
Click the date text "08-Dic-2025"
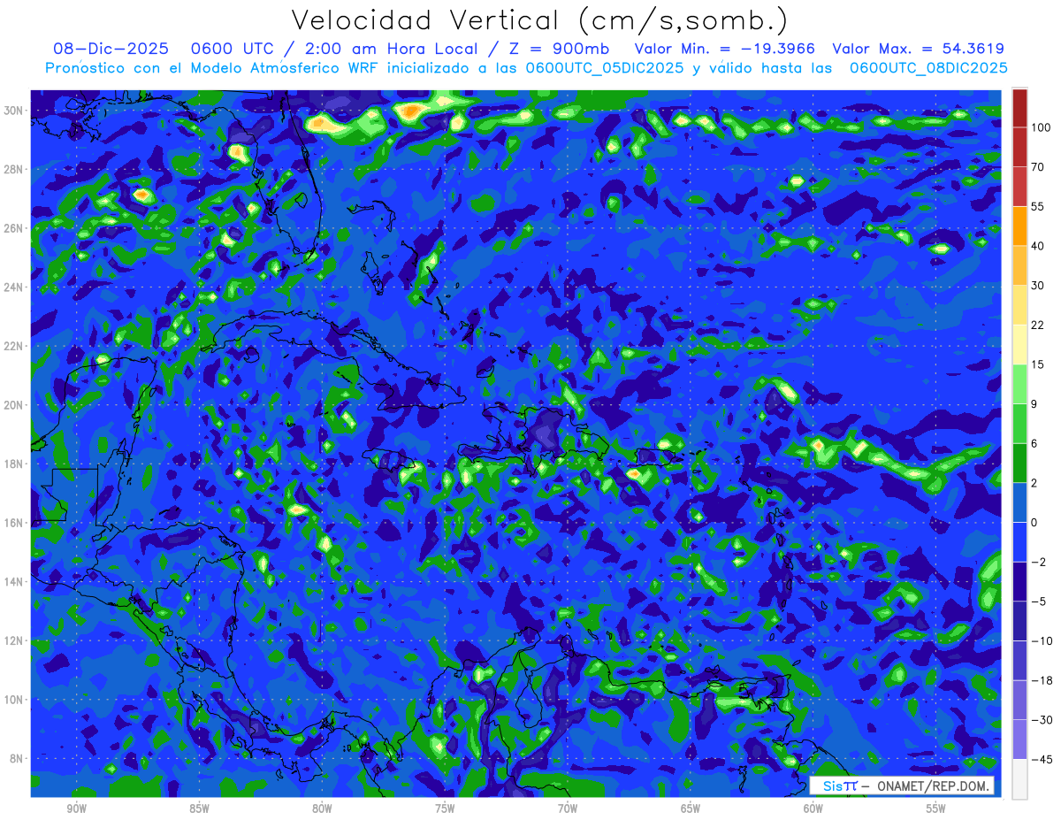click(110, 49)
